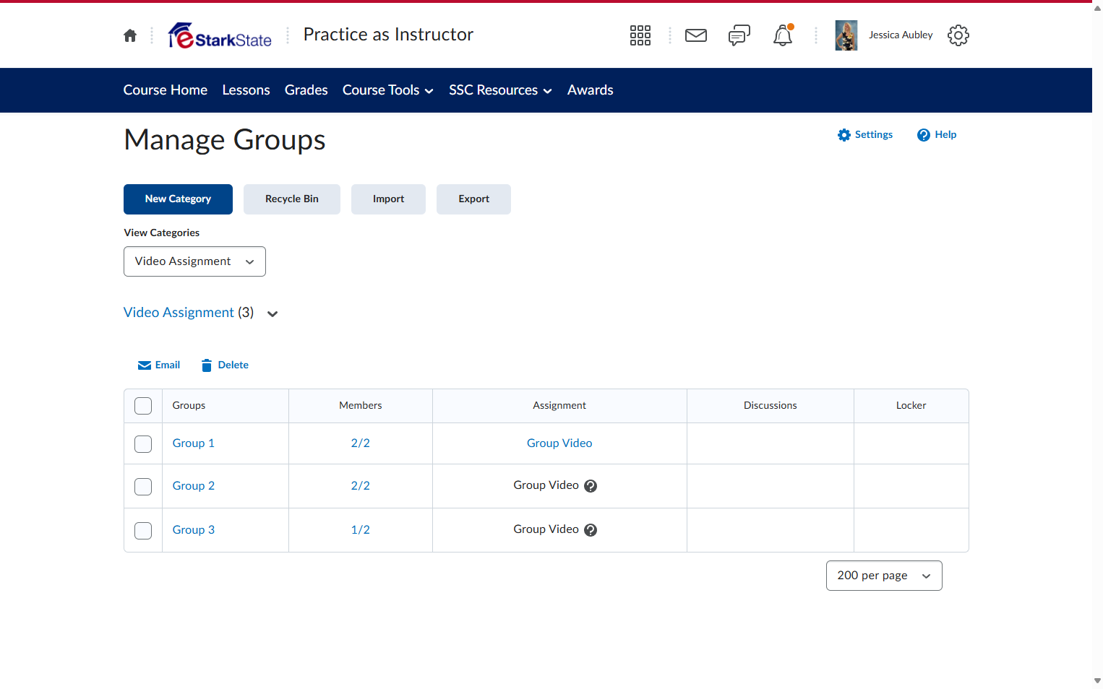1103x689 pixels.
Task: Go to the Grades tab
Action: [x=306, y=90]
